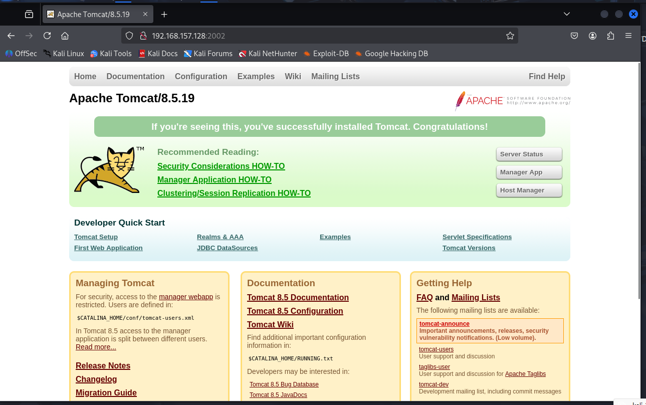Open tomcat-announce mailing list link

[x=445, y=324]
